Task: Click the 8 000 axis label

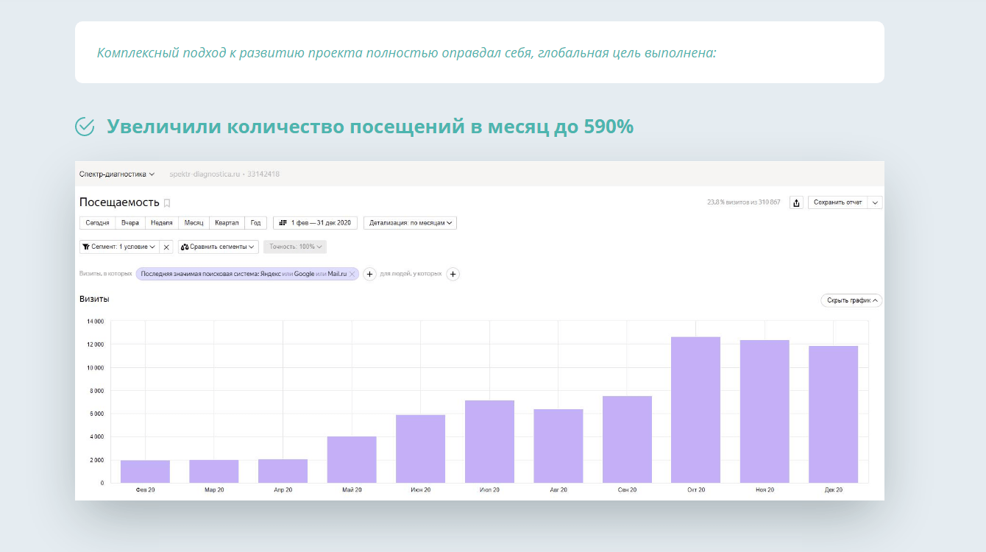Action: (97, 391)
